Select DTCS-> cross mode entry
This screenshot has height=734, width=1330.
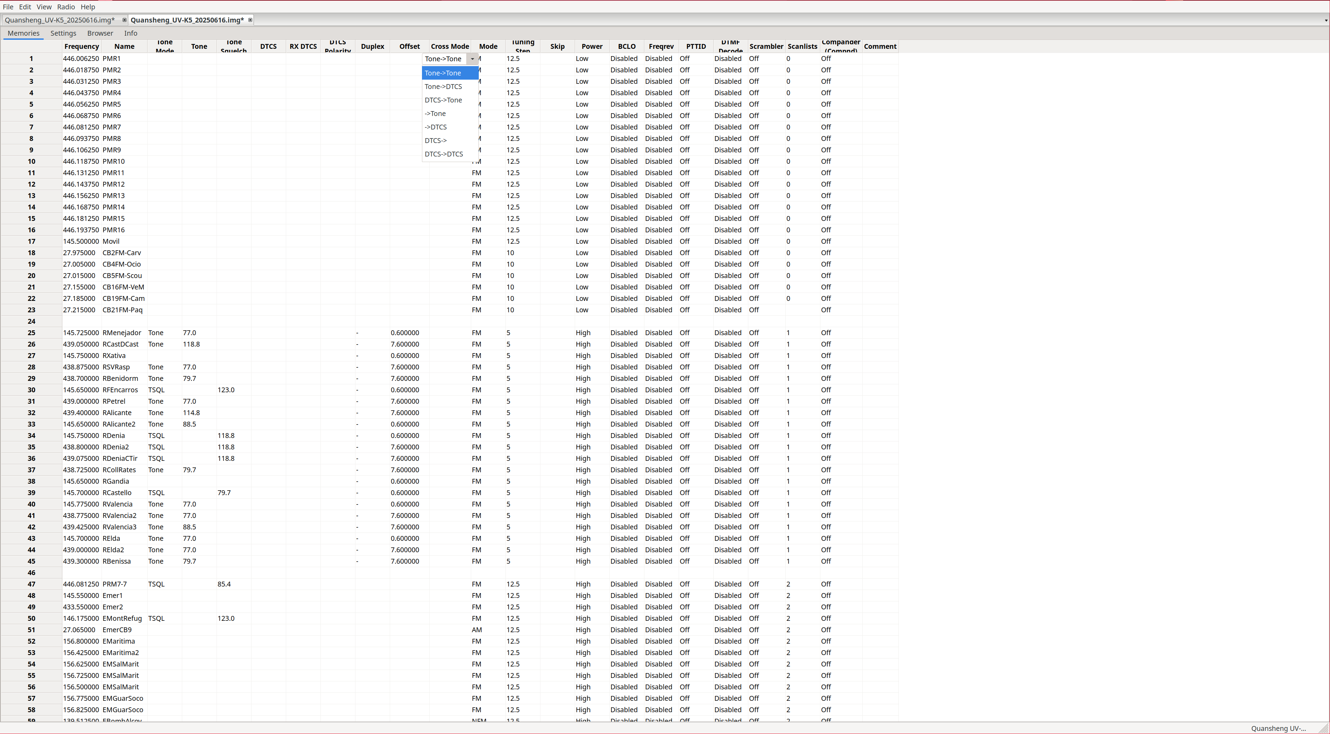pyautogui.click(x=435, y=140)
